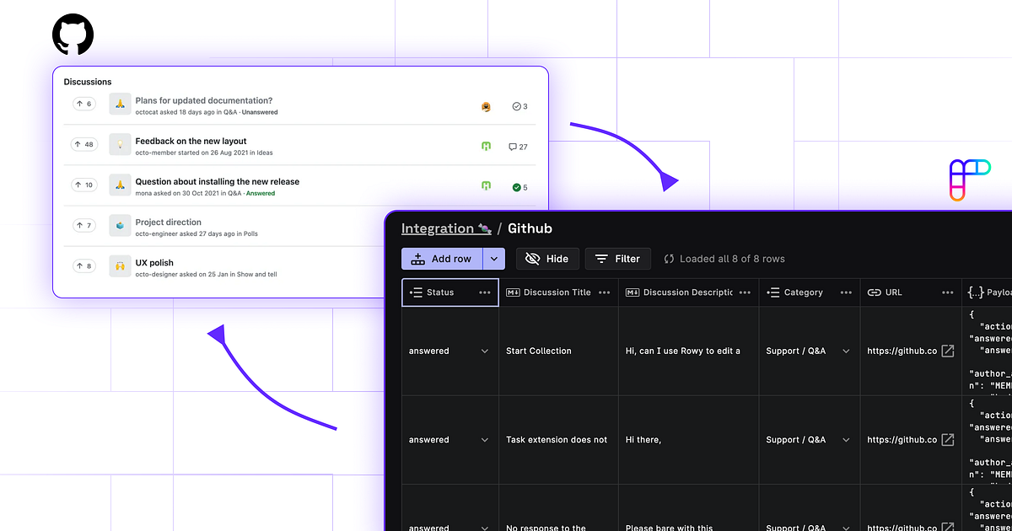The image size is (1012, 531).
Task: Click the upvote count on Feedback discussion
Action: click(84, 144)
